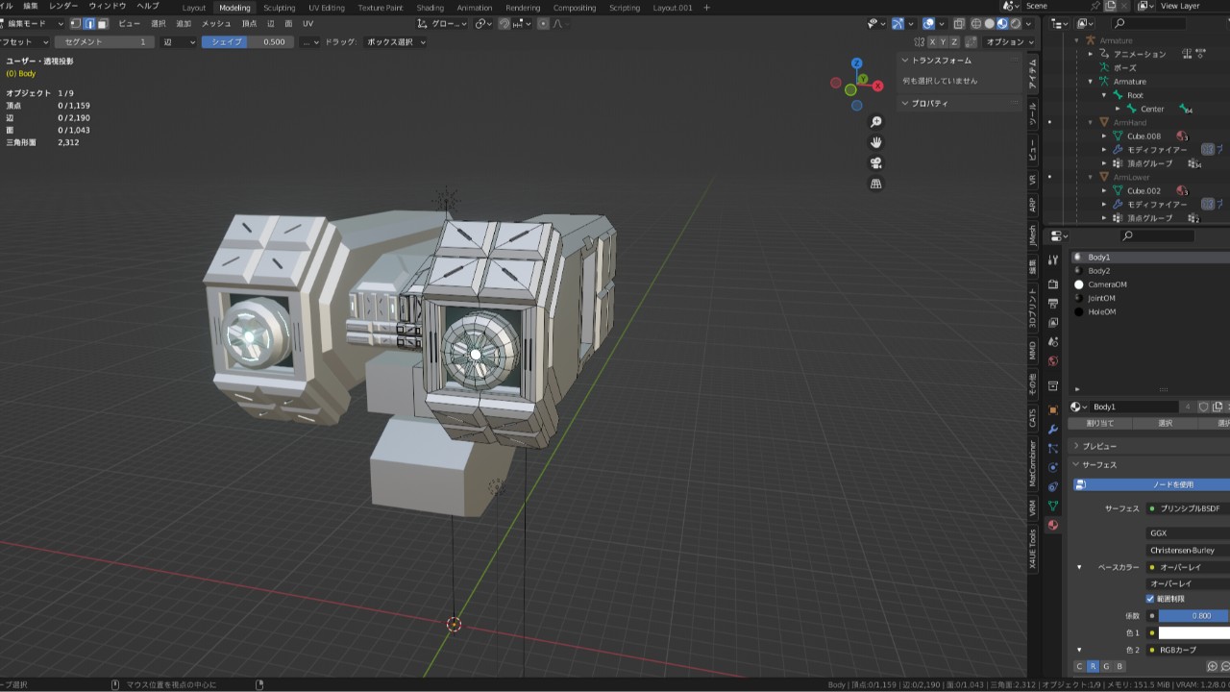Viewport: 1230px width, 692px height.
Task: Click the pan hand viewport gizmo
Action: coord(875,142)
